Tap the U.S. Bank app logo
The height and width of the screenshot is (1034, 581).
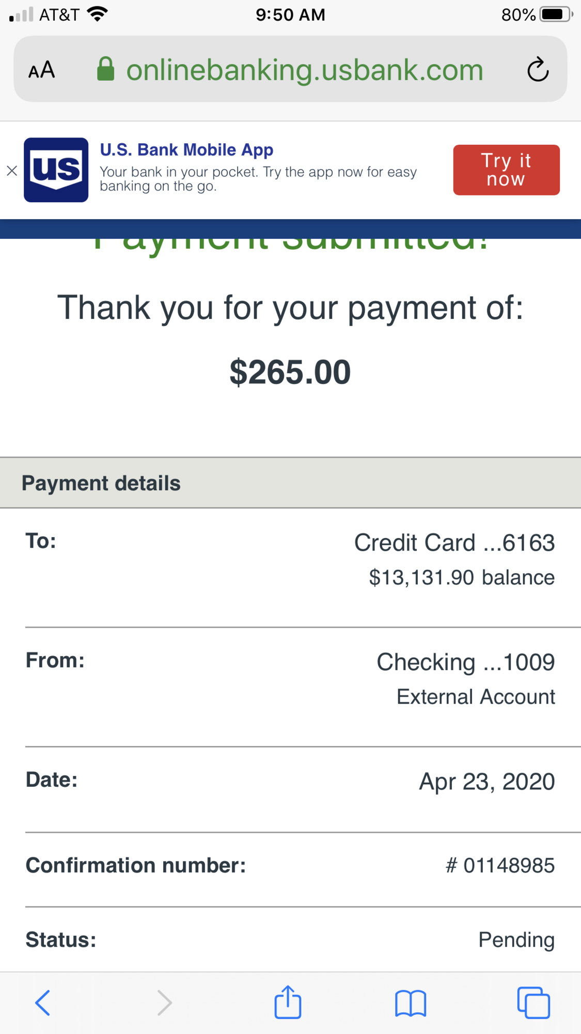click(x=56, y=170)
